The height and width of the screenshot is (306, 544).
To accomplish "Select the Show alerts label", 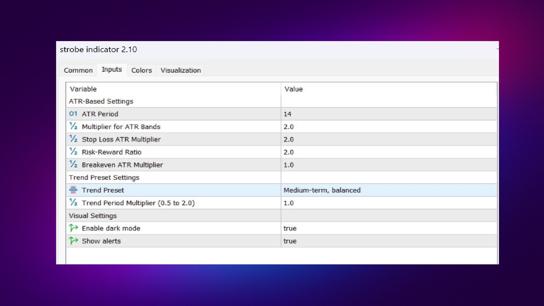I will [101, 241].
